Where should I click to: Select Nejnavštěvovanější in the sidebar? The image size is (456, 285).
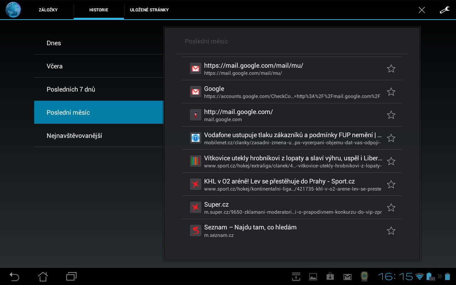click(x=74, y=135)
